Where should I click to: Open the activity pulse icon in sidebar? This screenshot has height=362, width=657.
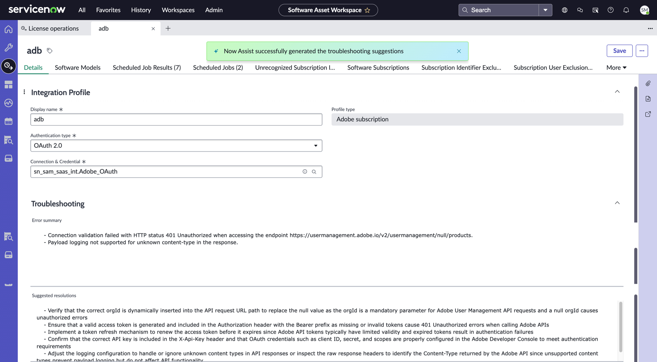pos(8,103)
